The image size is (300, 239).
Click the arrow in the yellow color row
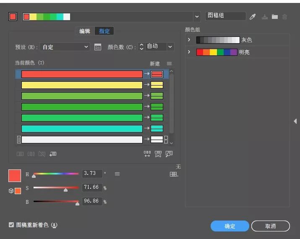pos(147,85)
